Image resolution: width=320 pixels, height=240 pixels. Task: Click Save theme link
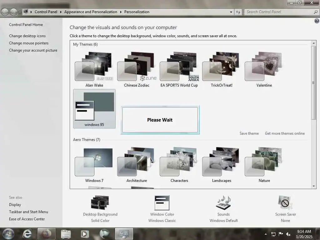click(249, 133)
